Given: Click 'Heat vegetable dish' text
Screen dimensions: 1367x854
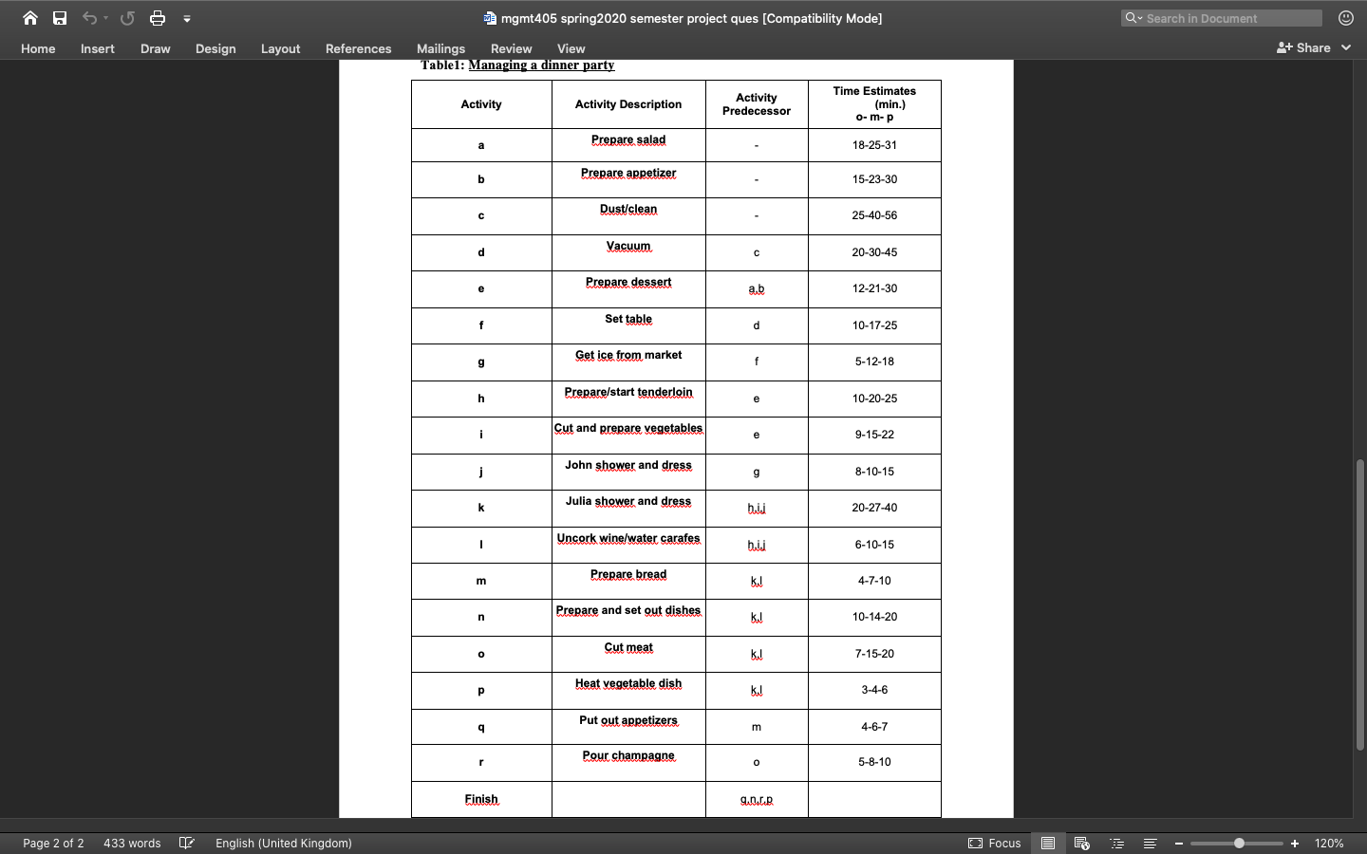Looking at the screenshot, I should [628, 683].
